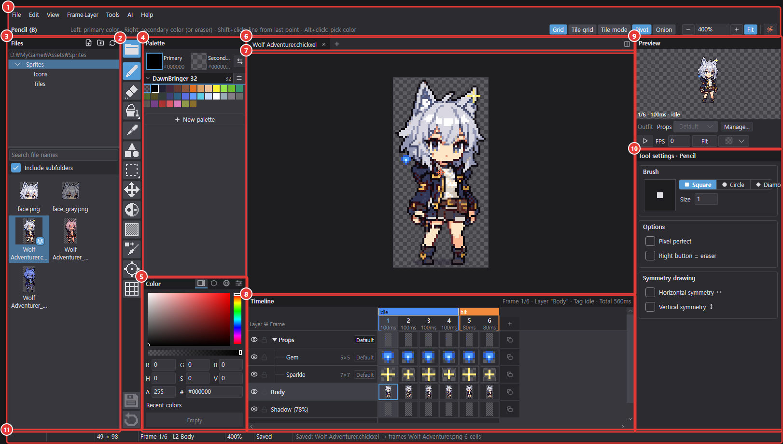The image size is (783, 444).
Task: Enable the Pixel perfect option
Action: click(x=650, y=241)
